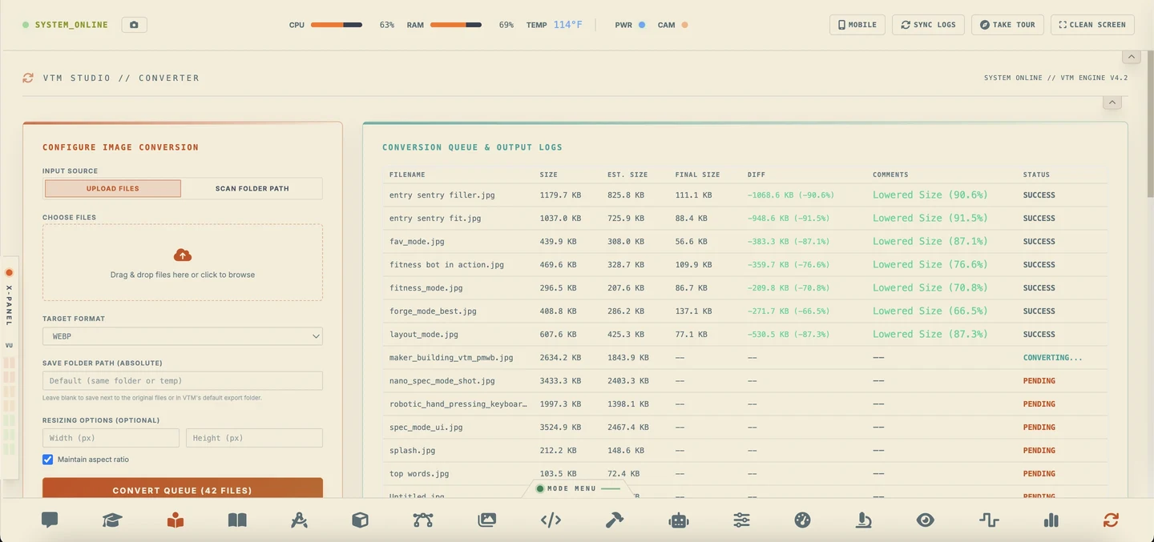The image size is (1154, 542).
Task: Click the camera screenshot icon near SYSTEM_ONLINE
Action: coord(134,25)
